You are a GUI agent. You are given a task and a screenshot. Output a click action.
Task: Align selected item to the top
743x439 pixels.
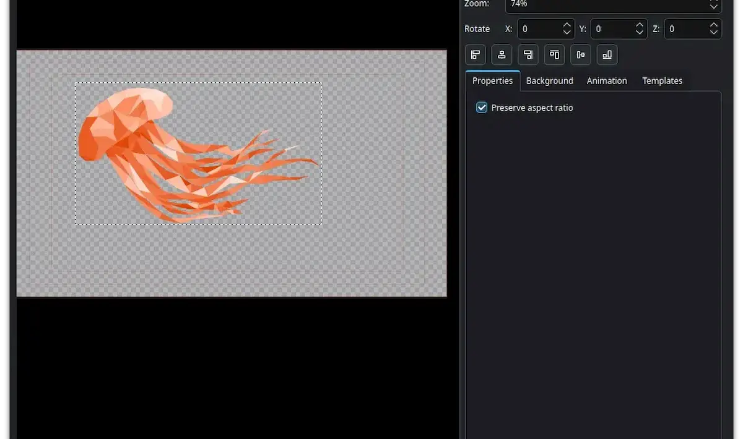tap(554, 55)
